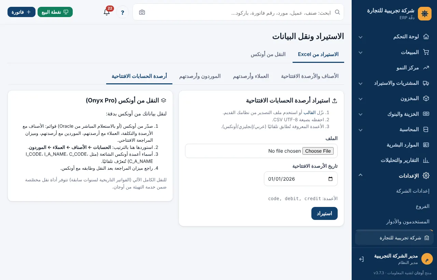Expand the المشتريات والاستيراد chevron

[361, 83]
